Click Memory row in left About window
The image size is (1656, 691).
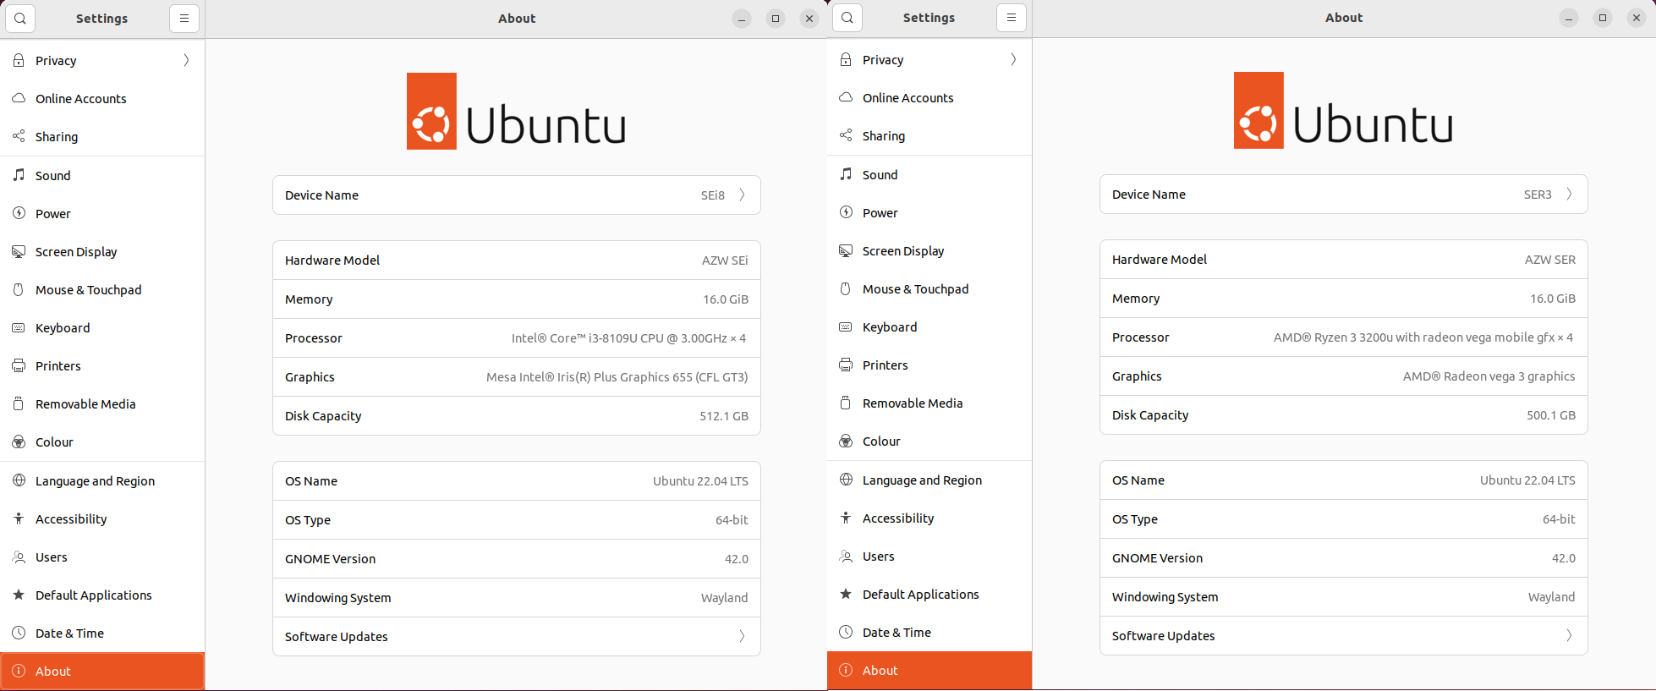click(517, 299)
